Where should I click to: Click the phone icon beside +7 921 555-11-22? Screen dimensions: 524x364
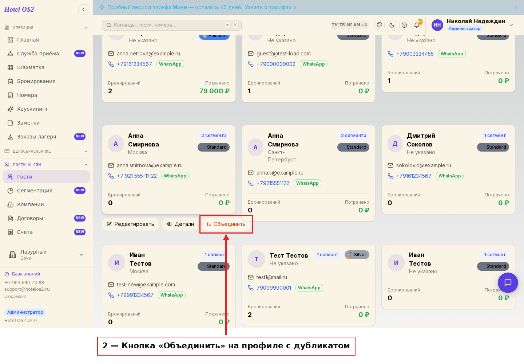[111, 176]
